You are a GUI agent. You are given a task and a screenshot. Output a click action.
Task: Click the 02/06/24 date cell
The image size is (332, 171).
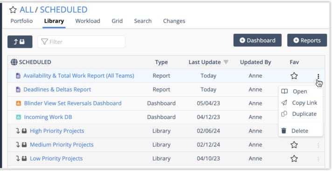coord(208,131)
